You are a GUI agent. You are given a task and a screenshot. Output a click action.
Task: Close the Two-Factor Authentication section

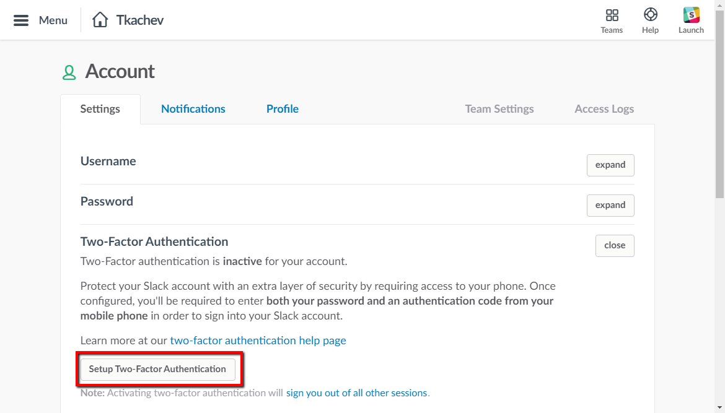pyautogui.click(x=614, y=246)
